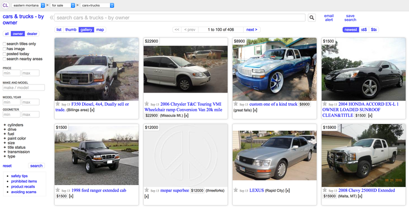
Task: Click the CL craigslist logo icon
Action: (6, 5)
